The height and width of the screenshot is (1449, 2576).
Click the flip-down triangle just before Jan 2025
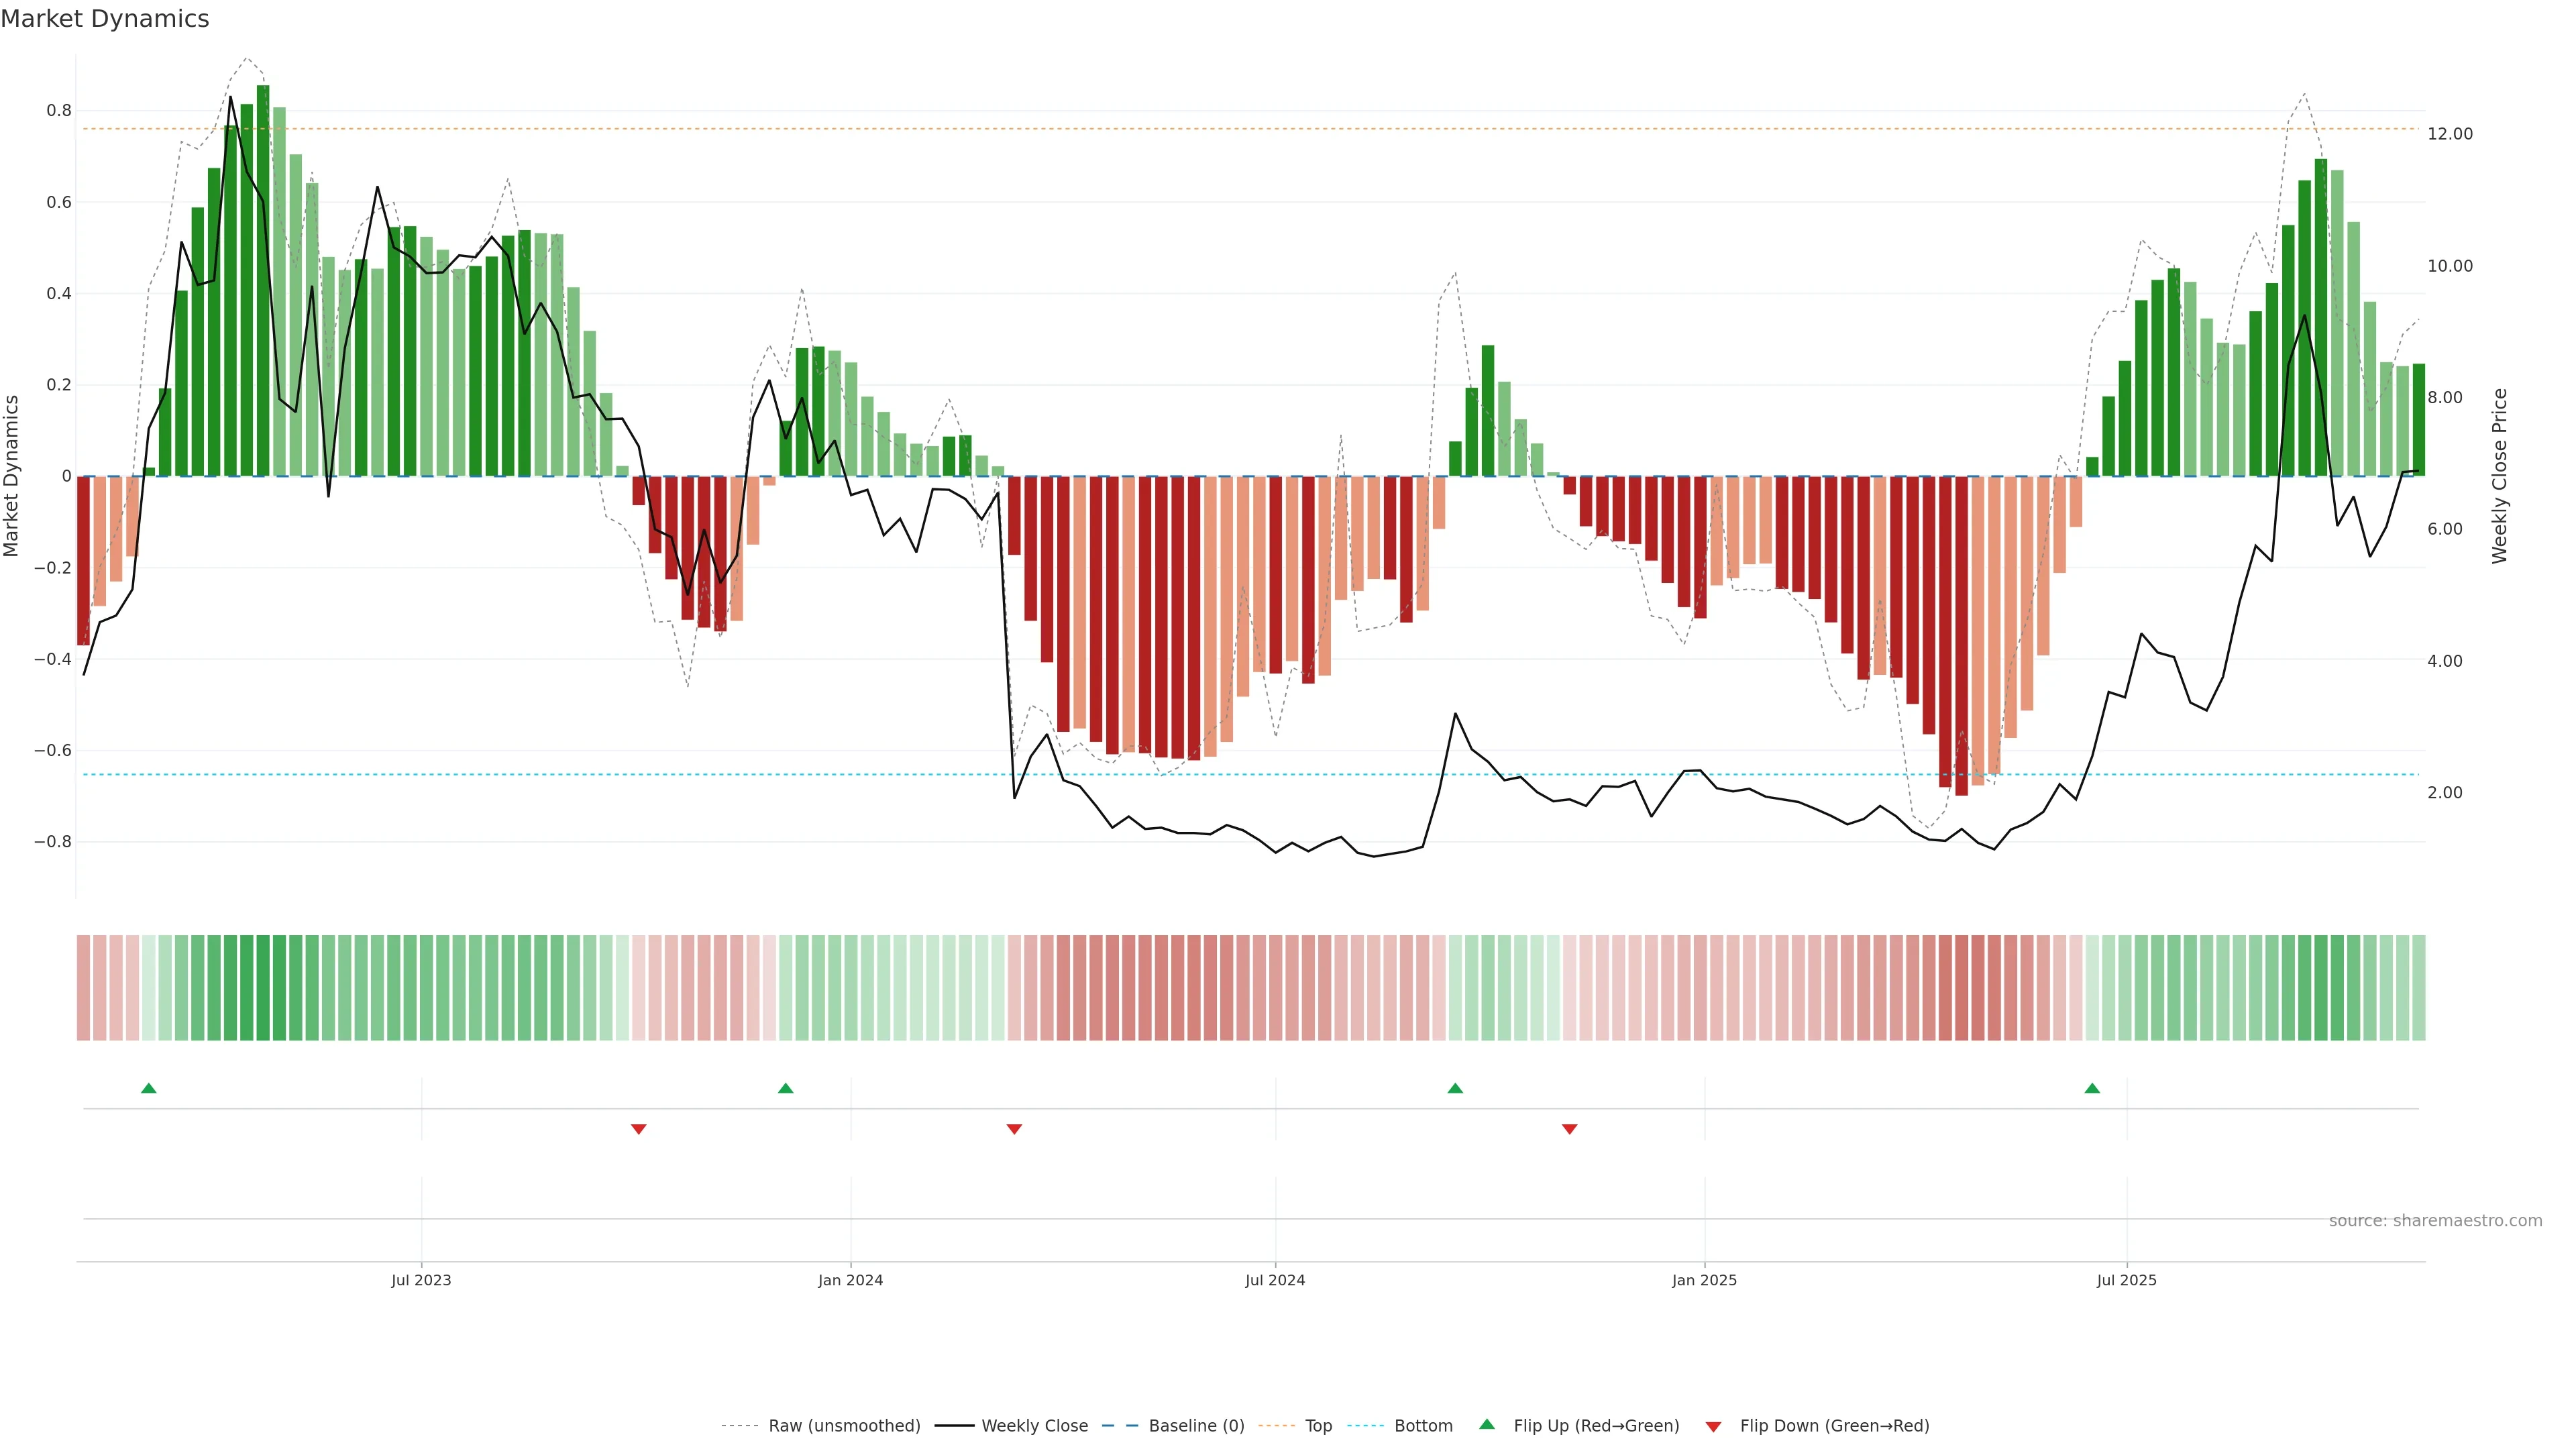(x=1569, y=1129)
